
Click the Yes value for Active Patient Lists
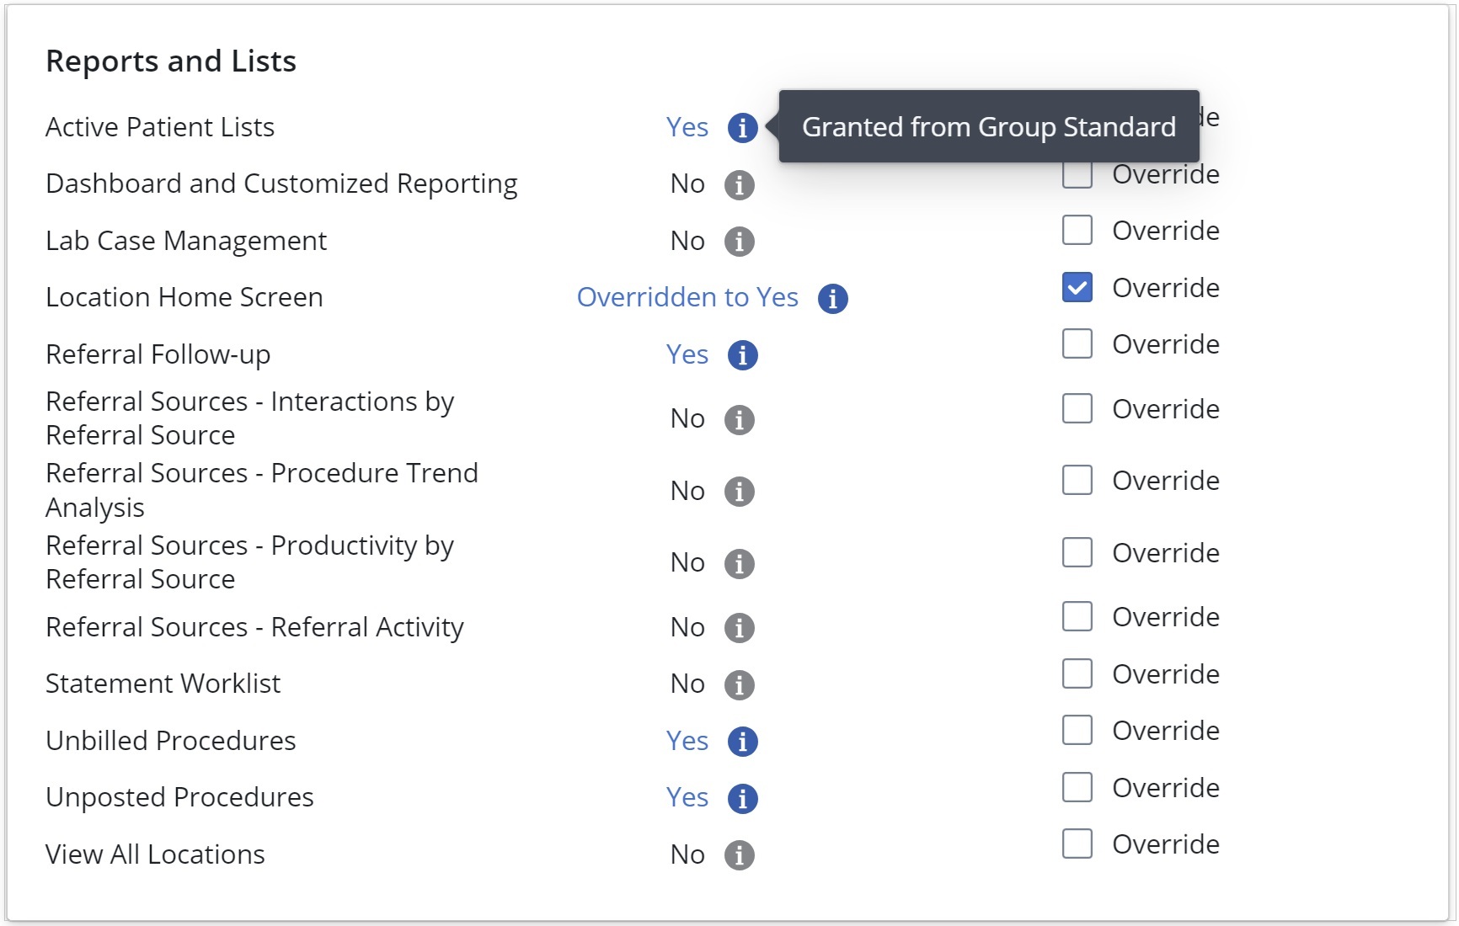click(687, 127)
